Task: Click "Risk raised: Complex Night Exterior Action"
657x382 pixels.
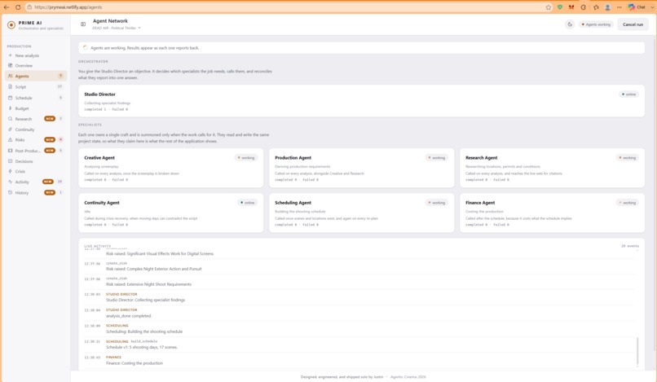Action: pos(154,269)
